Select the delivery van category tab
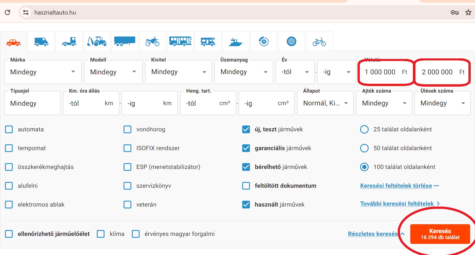Viewport: 475px width, 255px height. pyautogui.click(x=41, y=42)
